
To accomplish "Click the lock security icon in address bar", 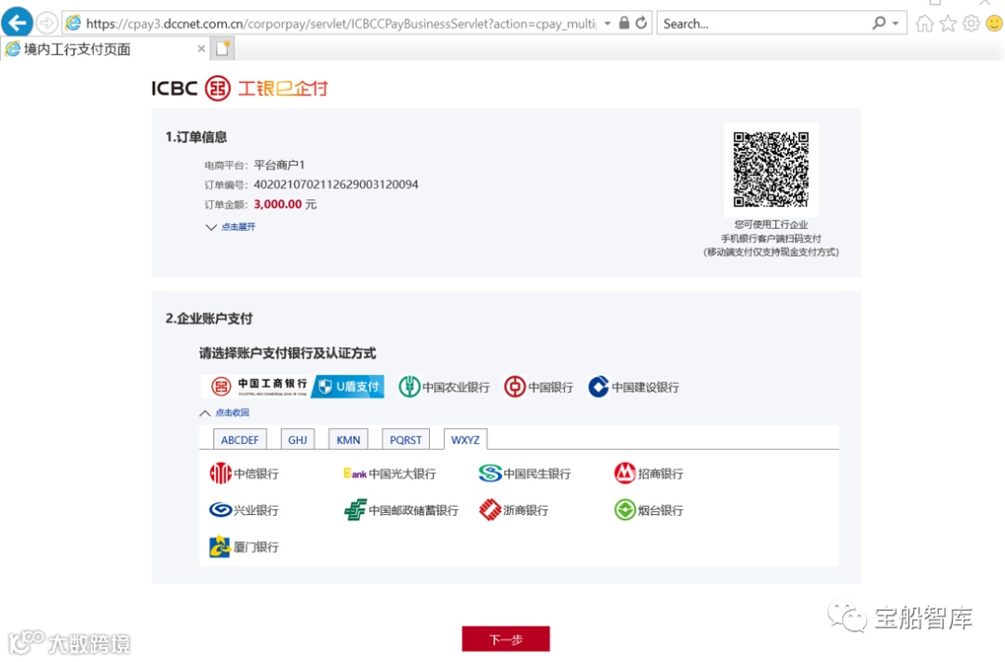I will 623,23.
